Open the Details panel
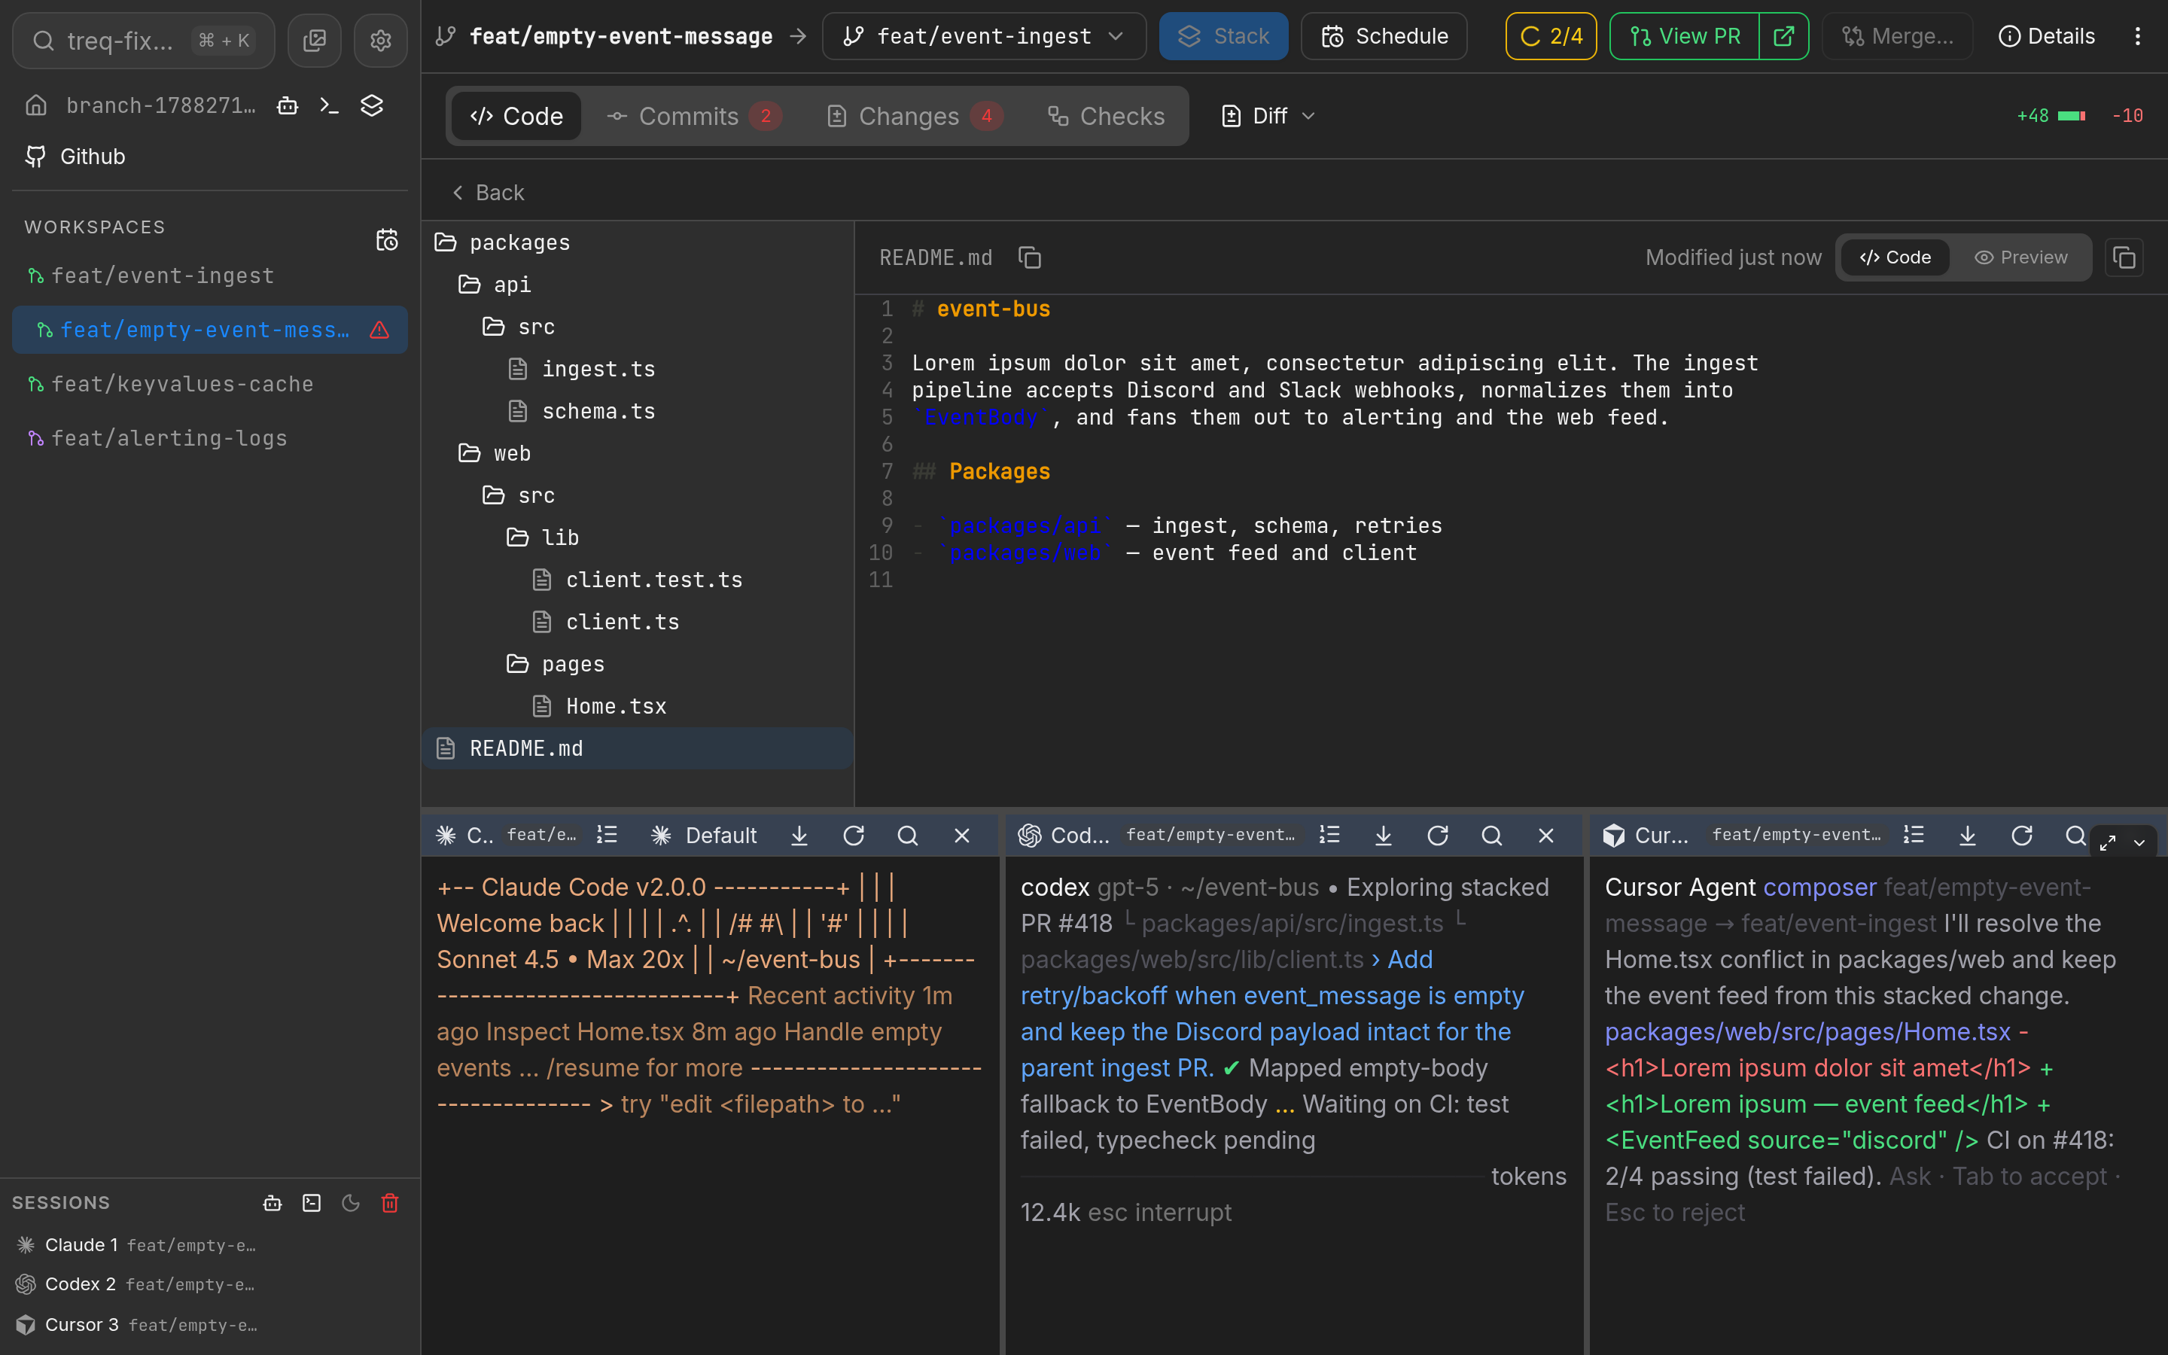The width and height of the screenshot is (2168, 1355). click(2046, 36)
